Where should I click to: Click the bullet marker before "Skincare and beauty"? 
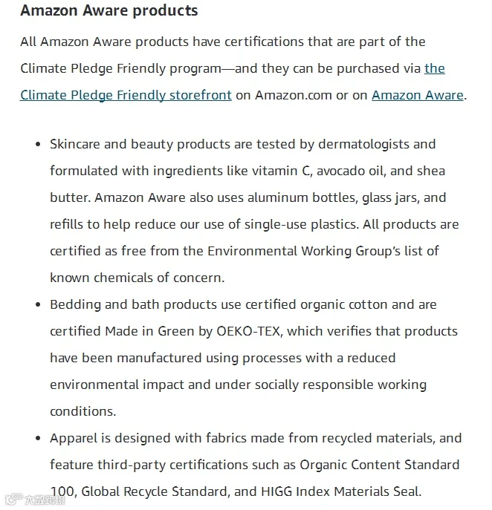[x=38, y=145]
